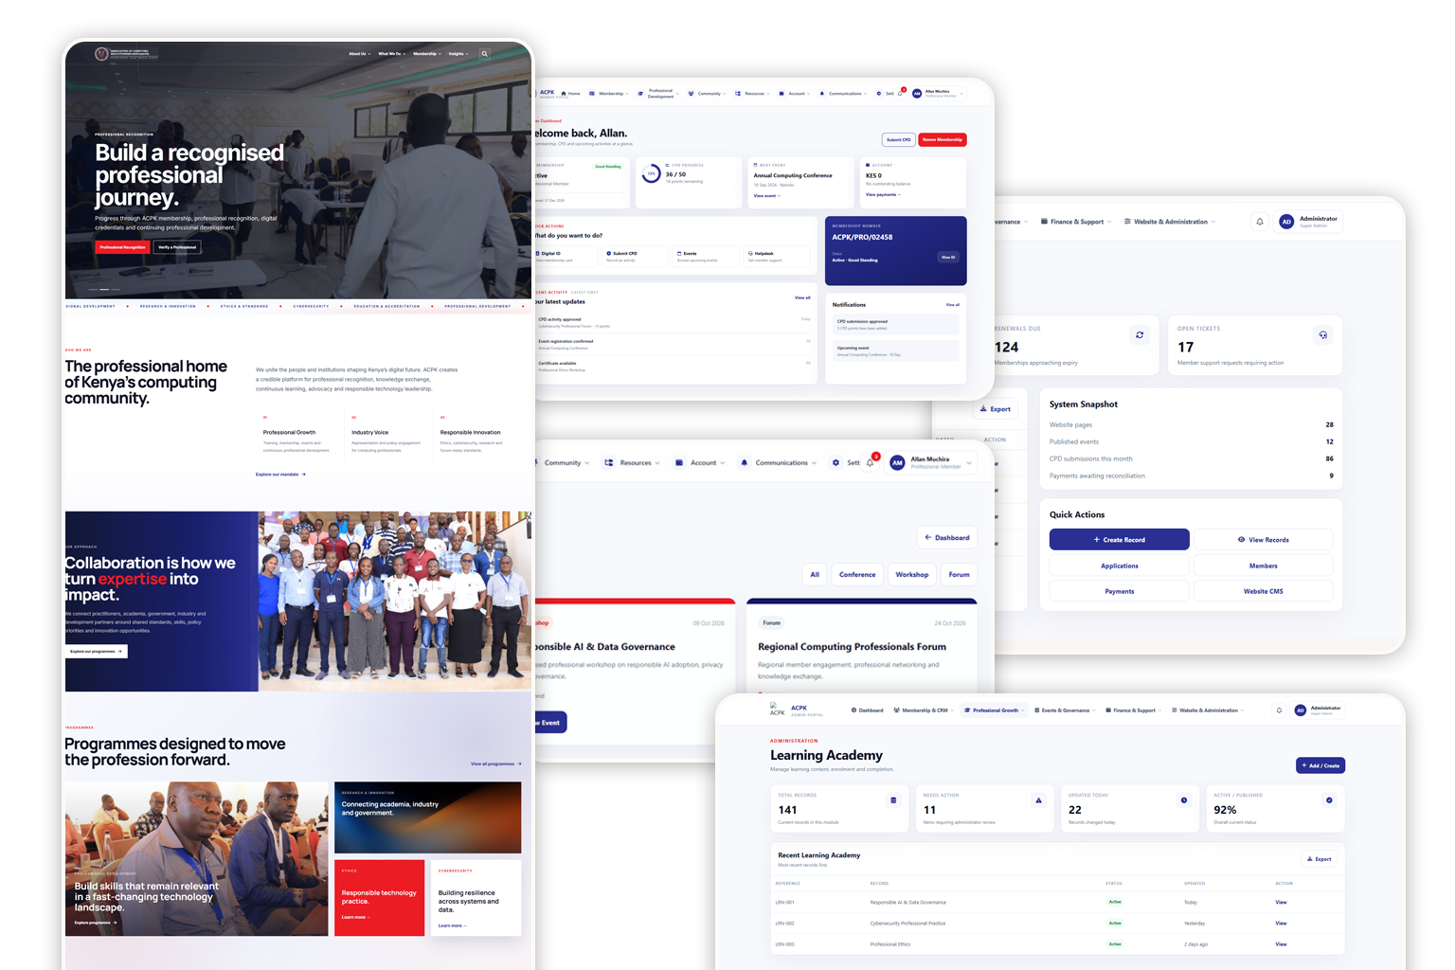
Task: Click the red Renew Membership button
Action: [x=943, y=139]
